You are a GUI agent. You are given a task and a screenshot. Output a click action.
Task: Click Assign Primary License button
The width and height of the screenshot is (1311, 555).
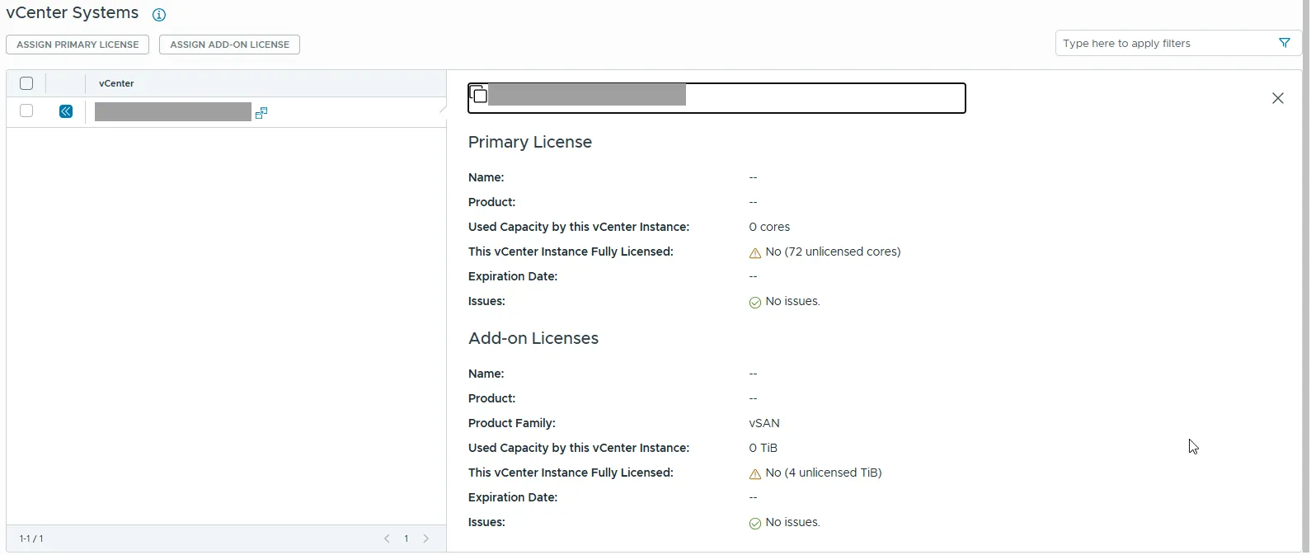point(78,45)
